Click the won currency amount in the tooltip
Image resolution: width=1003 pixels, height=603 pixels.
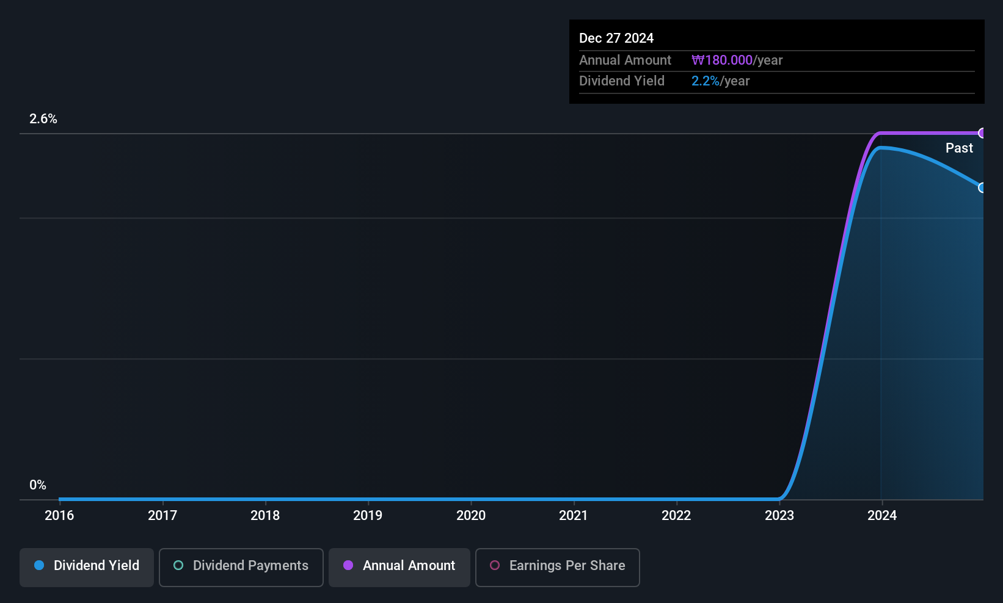point(722,60)
